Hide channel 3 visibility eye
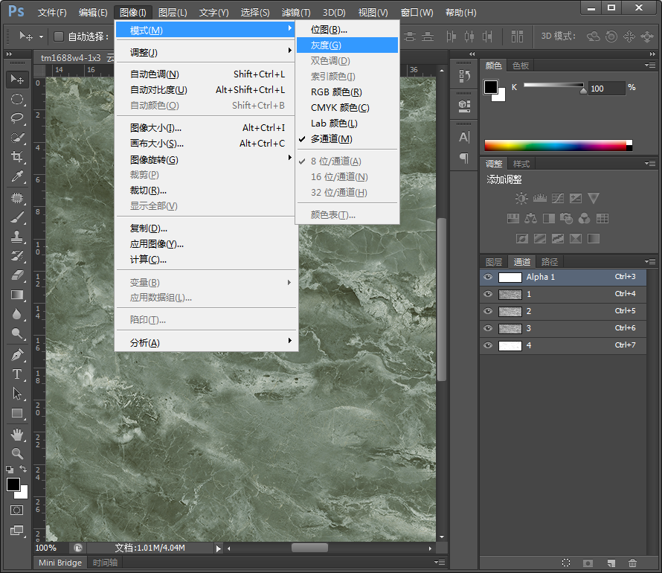This screenshot has height=573, width=662. coord(488,328)
